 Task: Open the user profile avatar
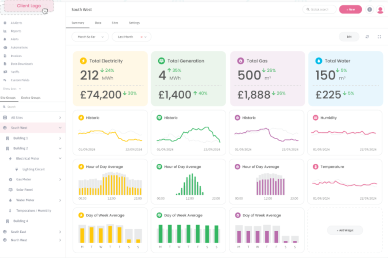click(380, 10)
